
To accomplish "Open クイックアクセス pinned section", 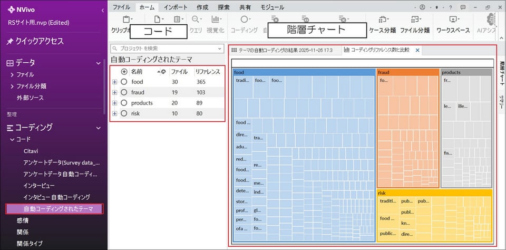I will coord(35,41).
